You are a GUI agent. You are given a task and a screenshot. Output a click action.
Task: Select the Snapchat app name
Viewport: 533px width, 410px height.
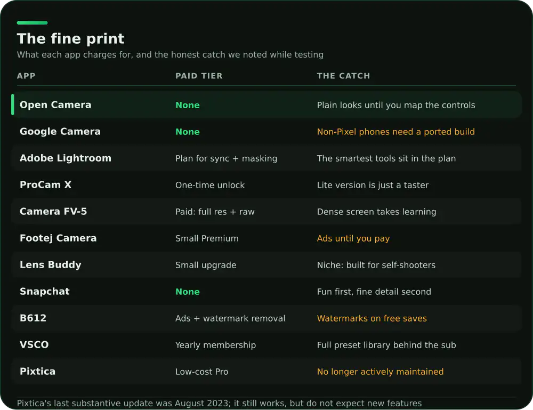pos(45,291)
